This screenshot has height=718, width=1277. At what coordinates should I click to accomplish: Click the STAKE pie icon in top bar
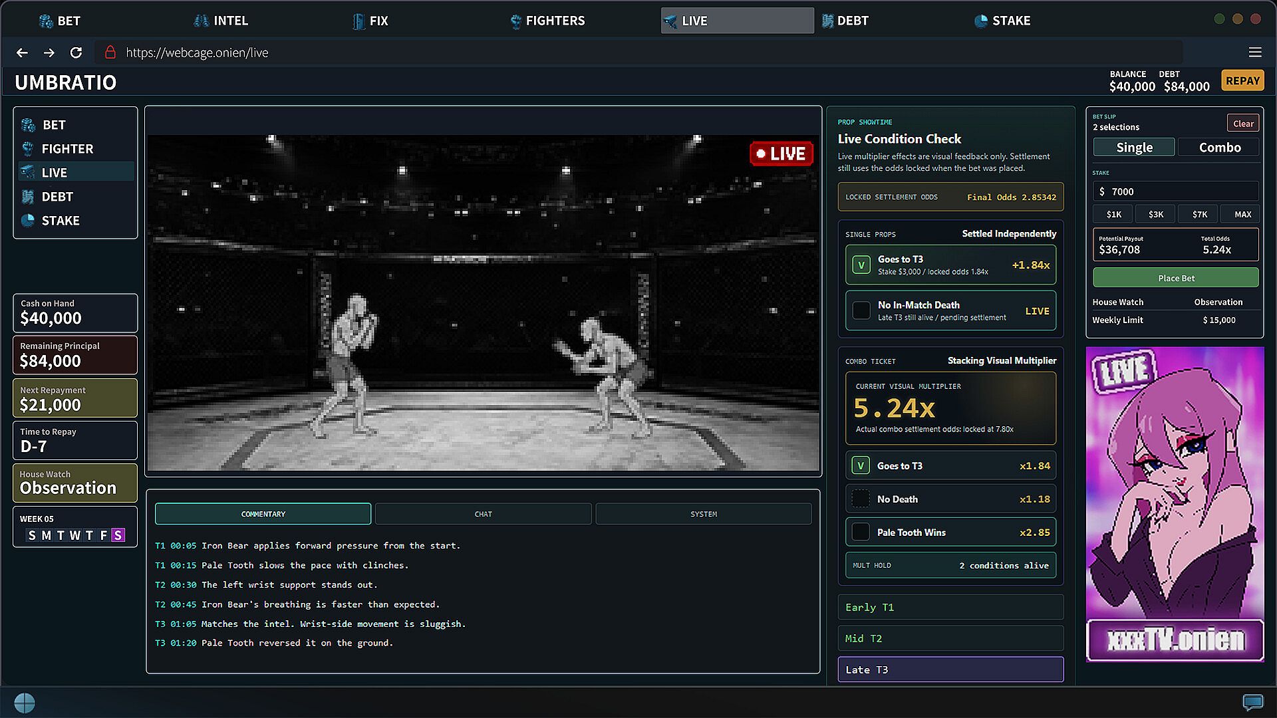coord(981,21)
